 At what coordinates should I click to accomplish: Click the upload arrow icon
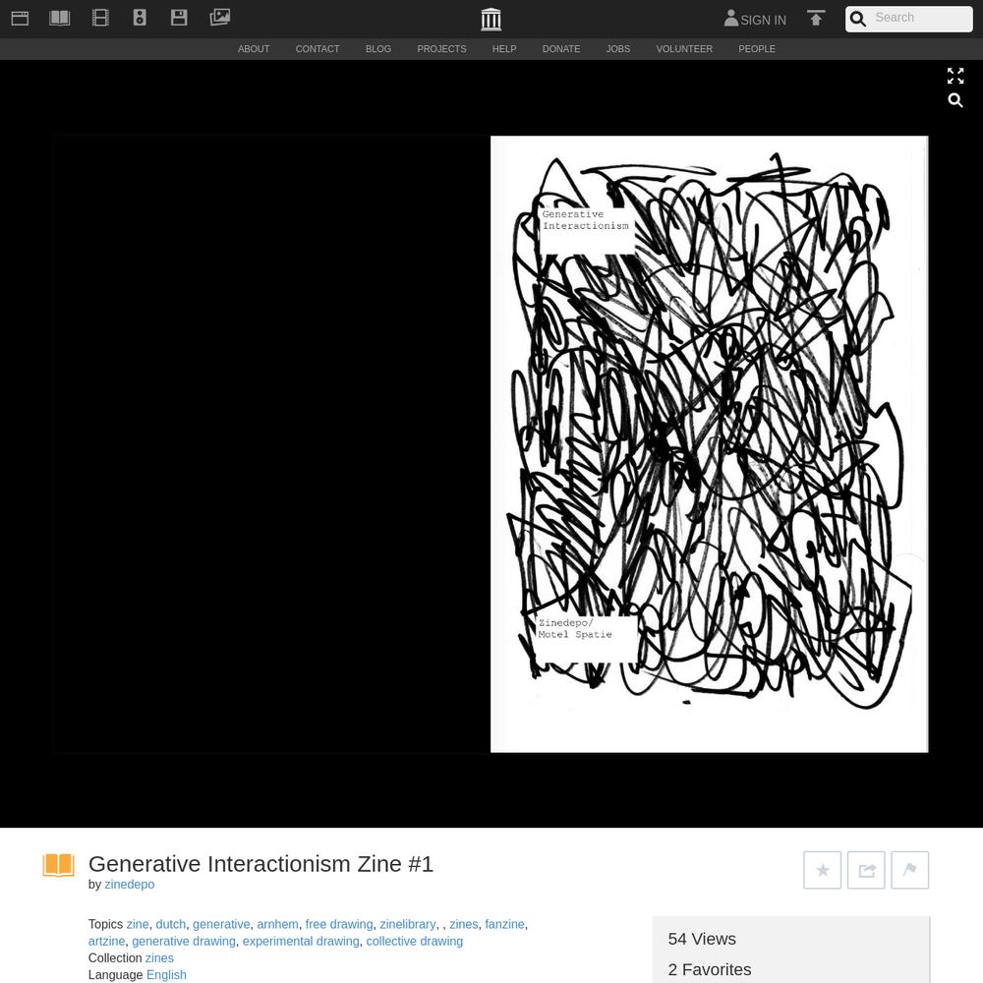pyautogui.click(x=816, y=19)
